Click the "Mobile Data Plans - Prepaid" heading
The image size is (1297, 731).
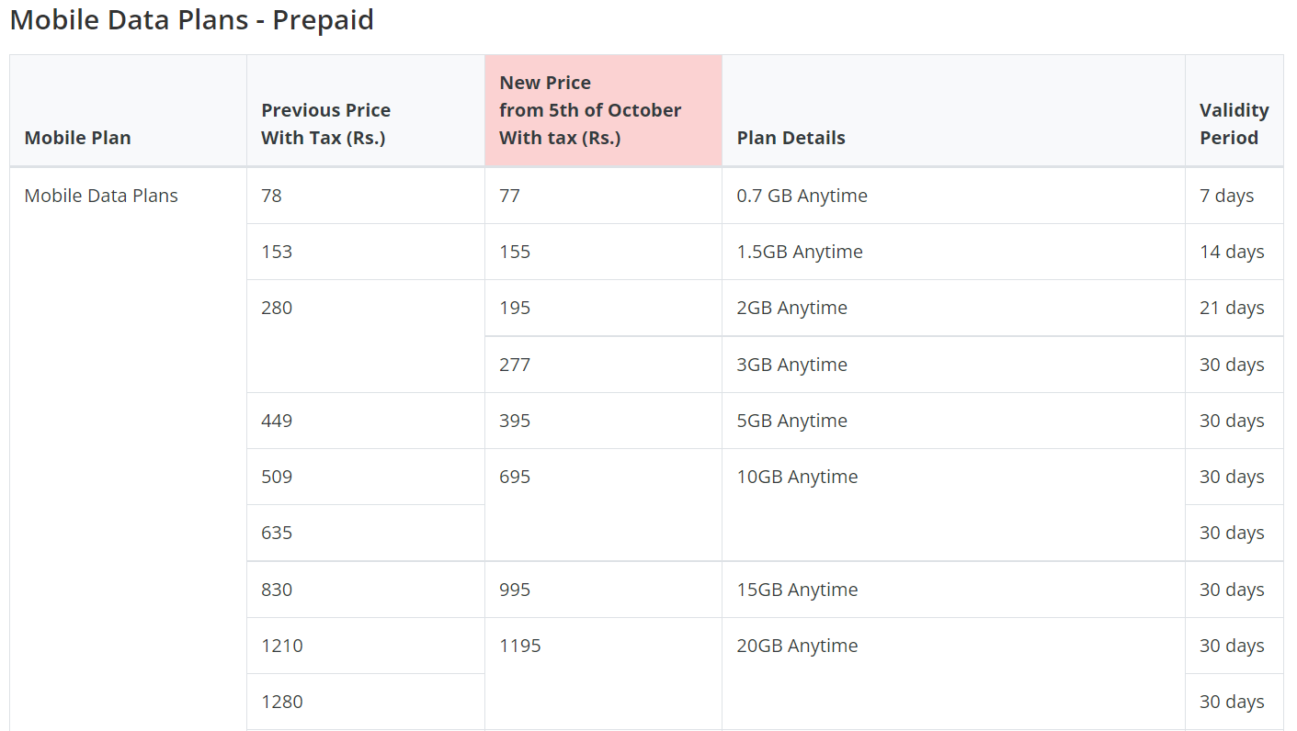[191, 20]
